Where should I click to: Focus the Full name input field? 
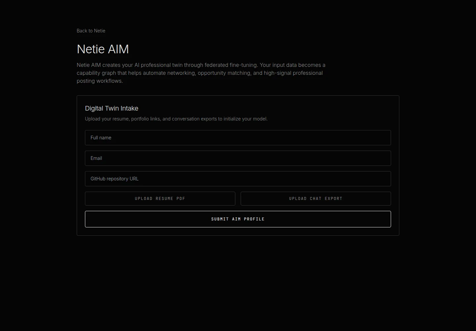point(238,138)
